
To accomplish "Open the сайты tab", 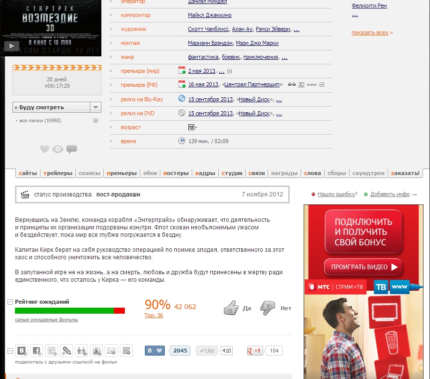I will (x=27, y=173).
